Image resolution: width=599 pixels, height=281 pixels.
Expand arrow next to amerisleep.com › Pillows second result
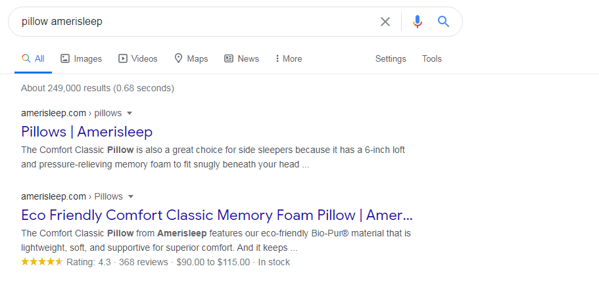(131, 197)
